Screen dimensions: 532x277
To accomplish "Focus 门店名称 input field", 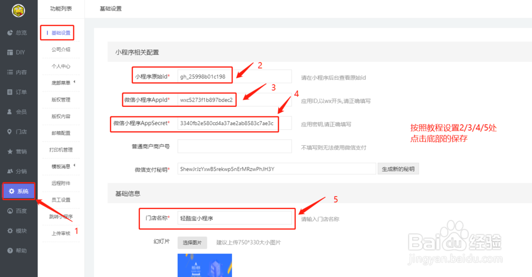I will (235, 218).
